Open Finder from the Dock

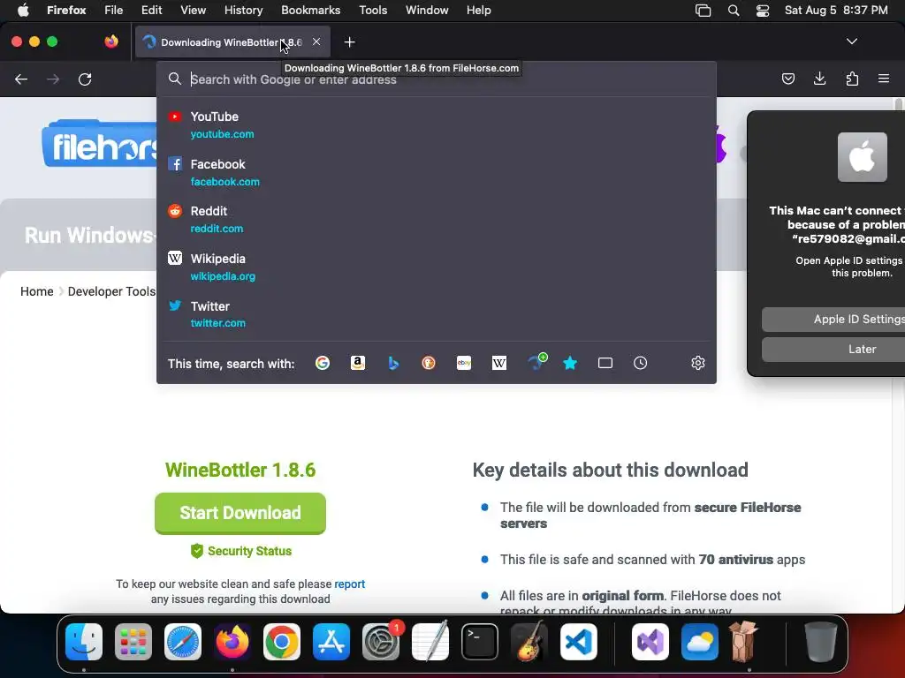point(84,642)
